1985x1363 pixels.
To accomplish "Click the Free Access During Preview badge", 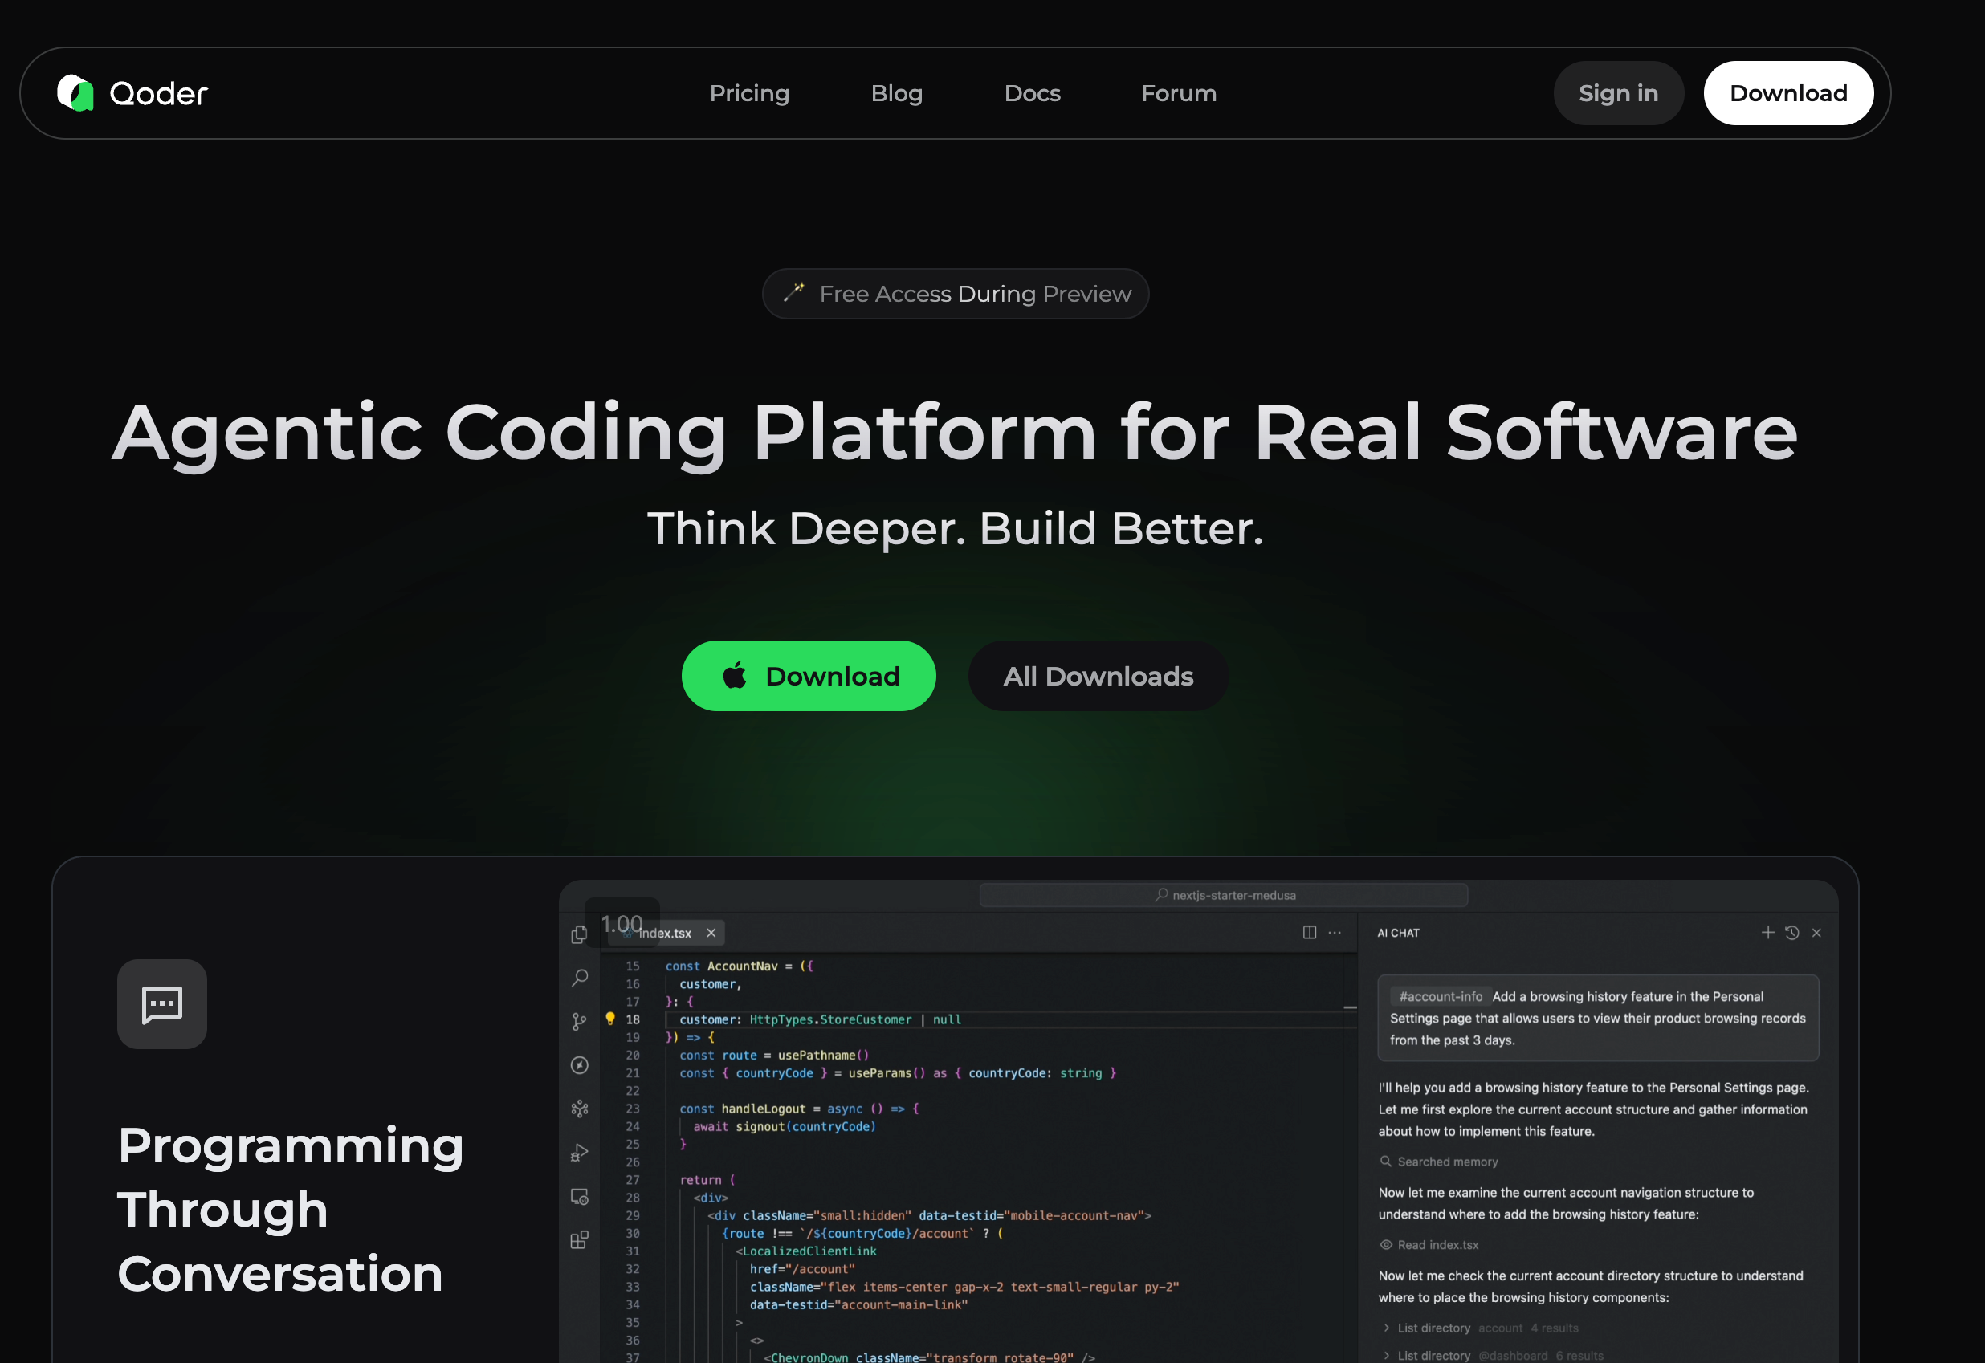I will point(955,294).
